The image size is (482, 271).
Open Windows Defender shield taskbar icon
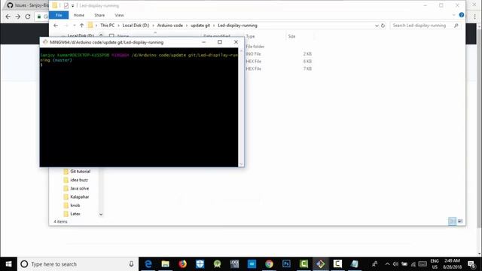(x=200, y=264)
